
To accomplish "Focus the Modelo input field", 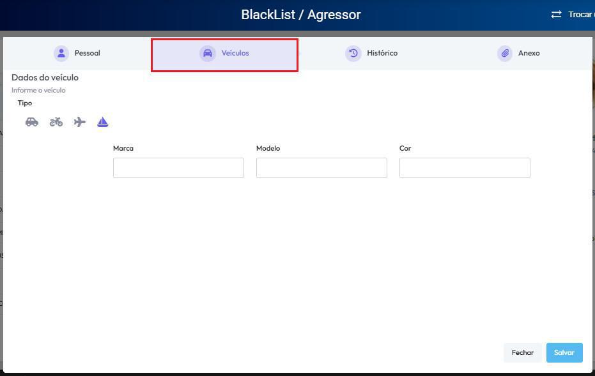I will pyautogui.click(x=321, y=168).
